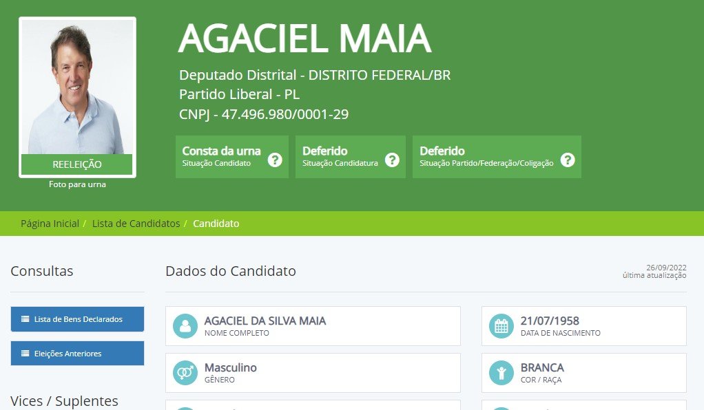
Task: Click help icon for Situação Candidatura
Action: pos(392,160)
